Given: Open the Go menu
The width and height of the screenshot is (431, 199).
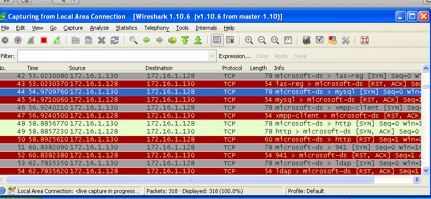Looking at the screenshot, I should (x=53, y=28).
